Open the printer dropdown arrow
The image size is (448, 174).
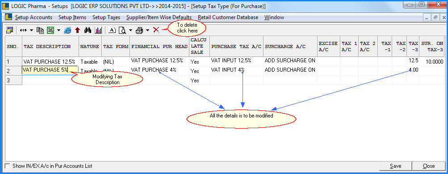147,30
